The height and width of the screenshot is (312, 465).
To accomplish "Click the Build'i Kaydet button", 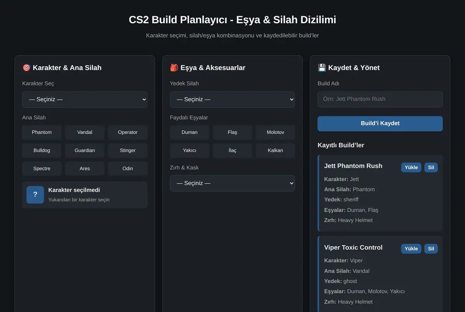I will 380,123.
